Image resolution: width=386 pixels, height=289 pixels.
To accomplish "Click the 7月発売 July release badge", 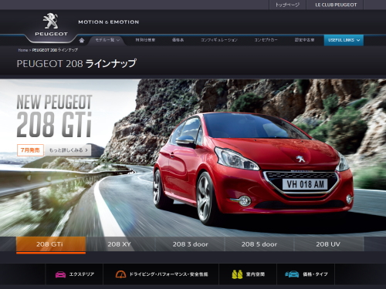I will pos(30,150).
